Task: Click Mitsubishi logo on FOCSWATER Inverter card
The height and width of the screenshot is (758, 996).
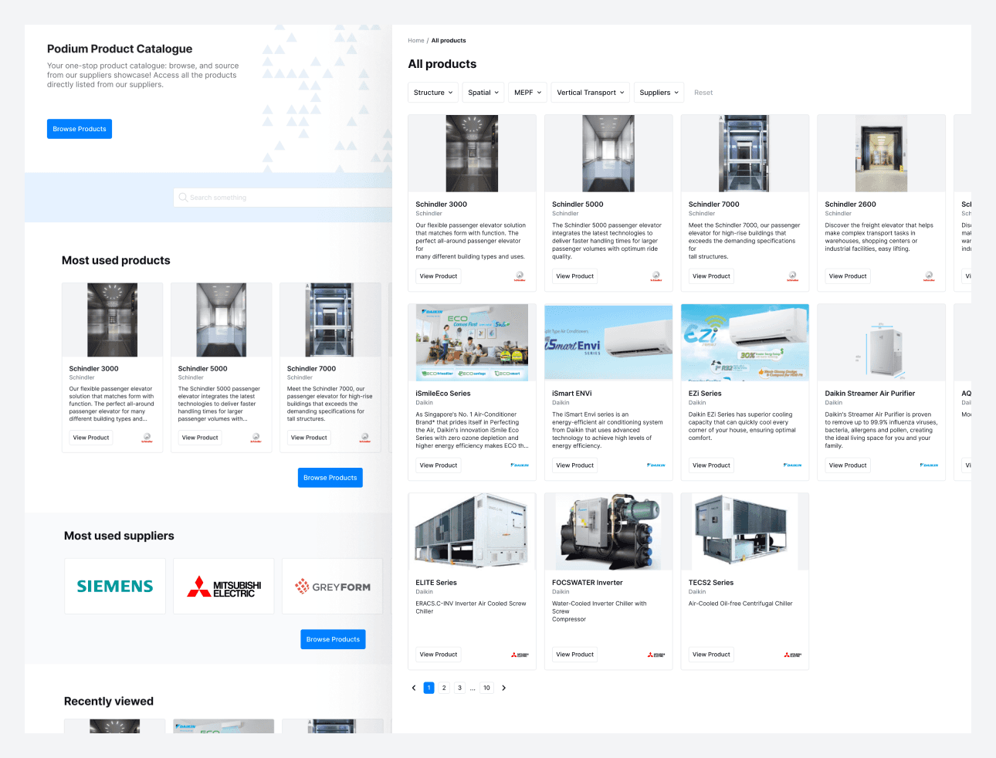Action: (x=656, y=655)
